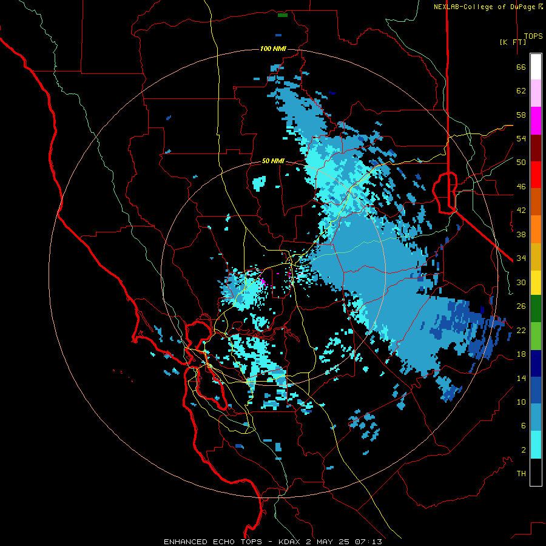This screenshot has height=546, width=546.
Task: Click the dark green 30 K FT swatch
Action: [x=536, y=309]
